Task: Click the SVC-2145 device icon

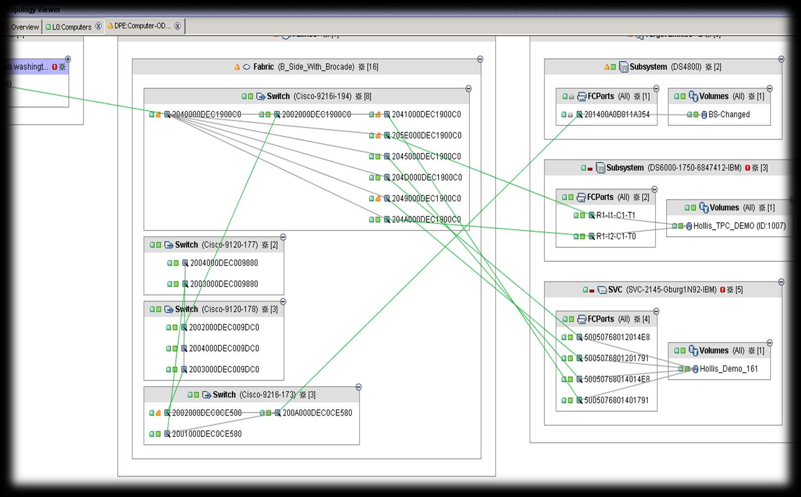Action: tap(602, 290)
